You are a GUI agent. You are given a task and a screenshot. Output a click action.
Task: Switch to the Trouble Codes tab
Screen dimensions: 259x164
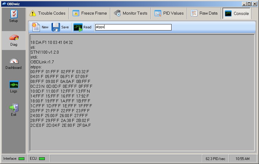[48, 13]
